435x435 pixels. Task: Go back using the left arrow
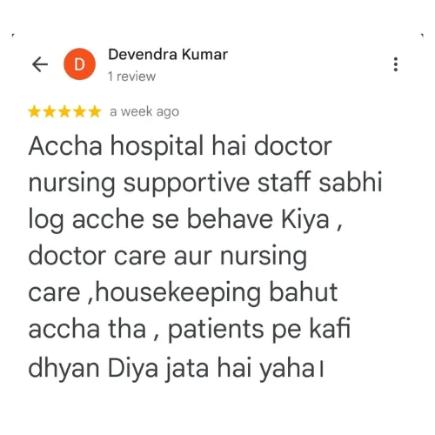[x=40, y=64]
